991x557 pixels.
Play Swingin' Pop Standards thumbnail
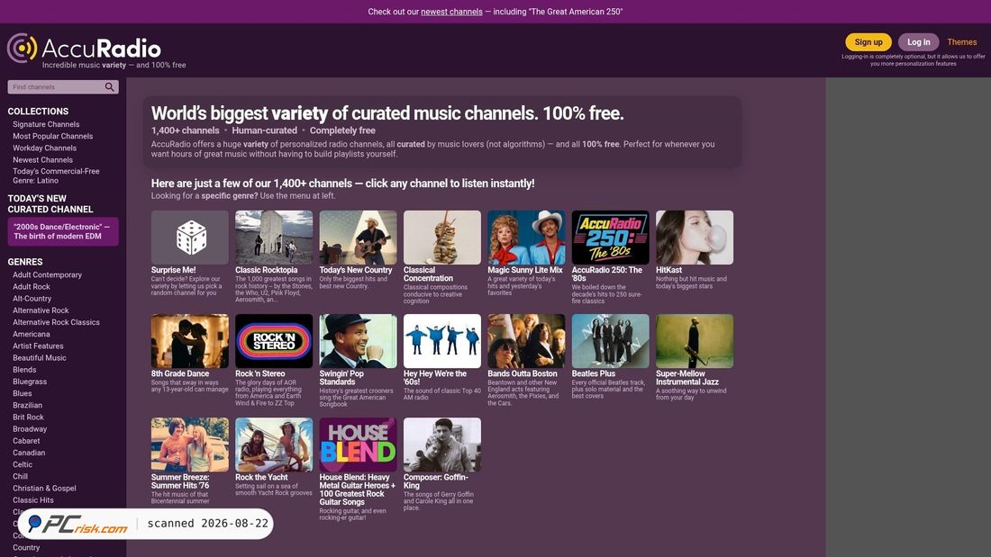[x=358, y=341]
